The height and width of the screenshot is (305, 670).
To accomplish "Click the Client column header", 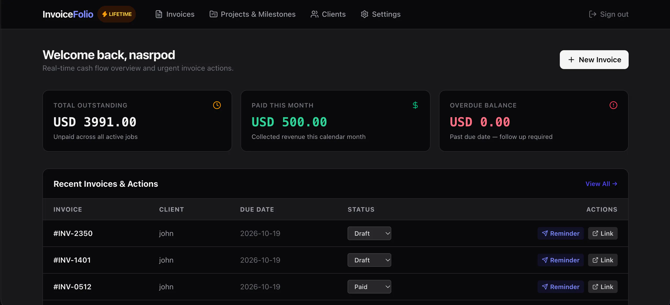I will click(x=171, y=210).
